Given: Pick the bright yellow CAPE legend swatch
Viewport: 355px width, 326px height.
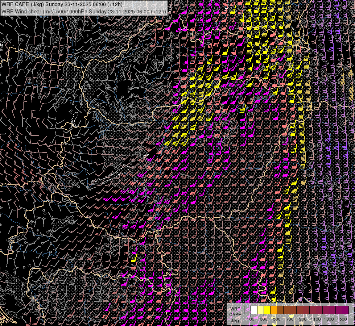Looking at the screenshot, I should [267, 310].
